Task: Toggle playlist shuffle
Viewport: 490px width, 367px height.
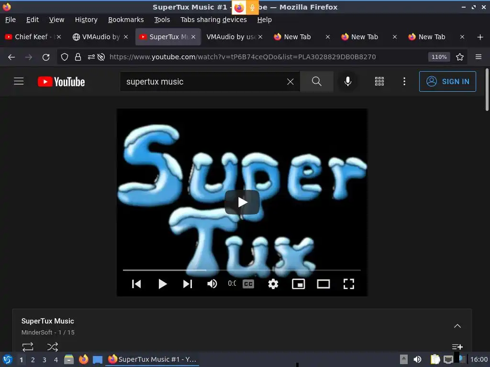Action: 53,347
